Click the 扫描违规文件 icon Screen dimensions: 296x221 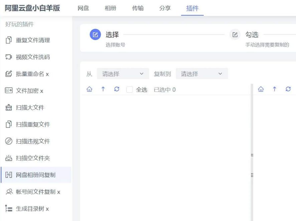point(9,141)
